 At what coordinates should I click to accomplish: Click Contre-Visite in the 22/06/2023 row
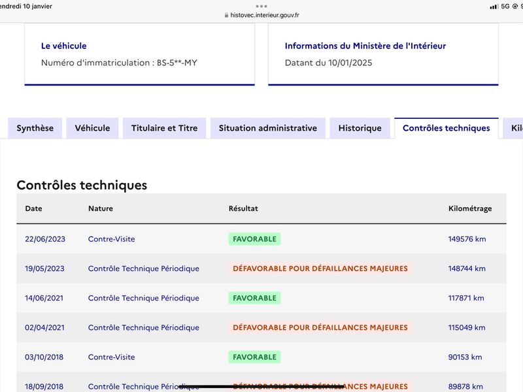tap(111, 239)
